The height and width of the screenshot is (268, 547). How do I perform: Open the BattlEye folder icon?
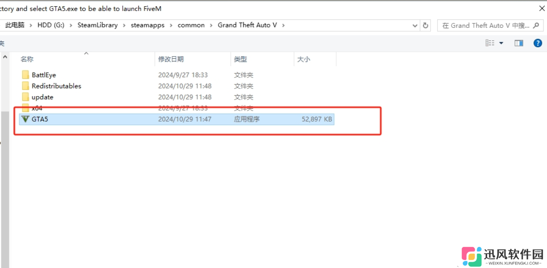pyautogui.click(x=25, y=75)
